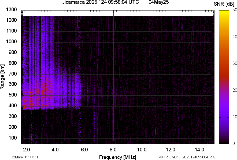The width and height of the screenshot is (237, 160).
Task: Click the small purple spot near 11 MHz, 150 km
Action: 155,131
